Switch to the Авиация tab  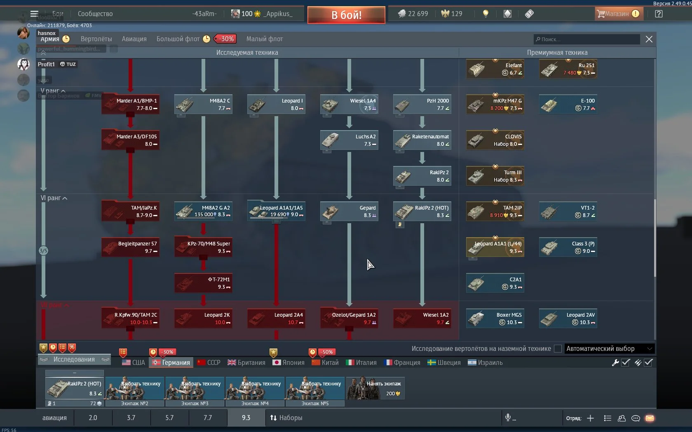tap(134, 39)
